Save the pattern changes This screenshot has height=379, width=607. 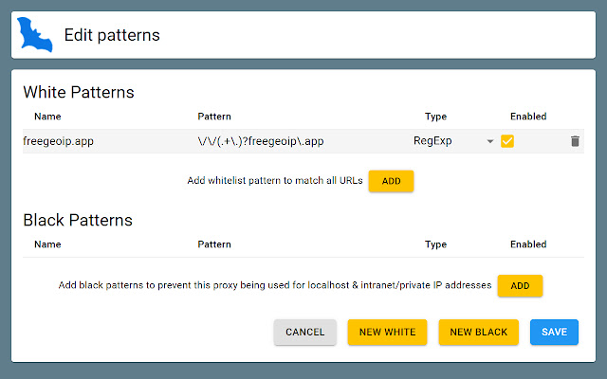coord(554,333)
